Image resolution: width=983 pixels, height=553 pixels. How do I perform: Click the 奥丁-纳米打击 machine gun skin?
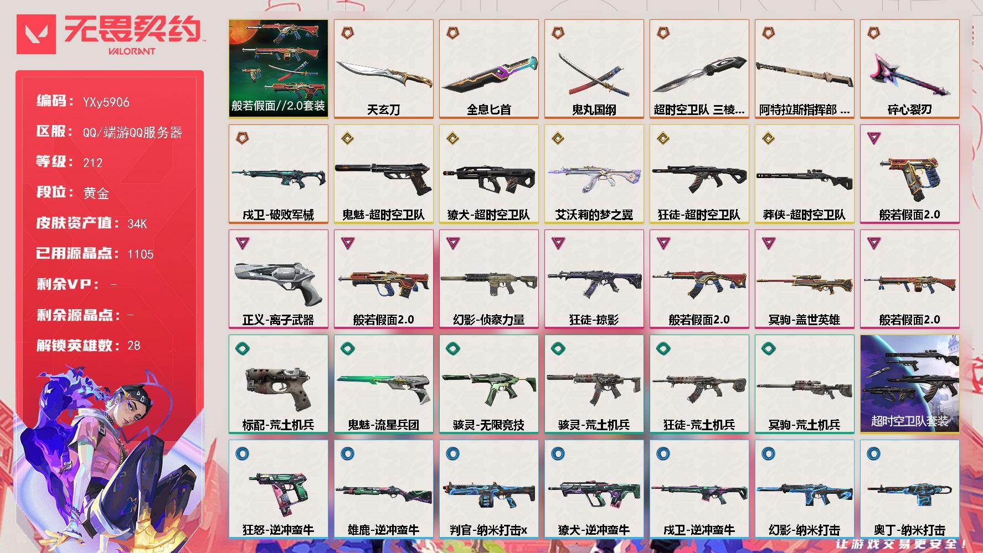click(x=909, y=489)
